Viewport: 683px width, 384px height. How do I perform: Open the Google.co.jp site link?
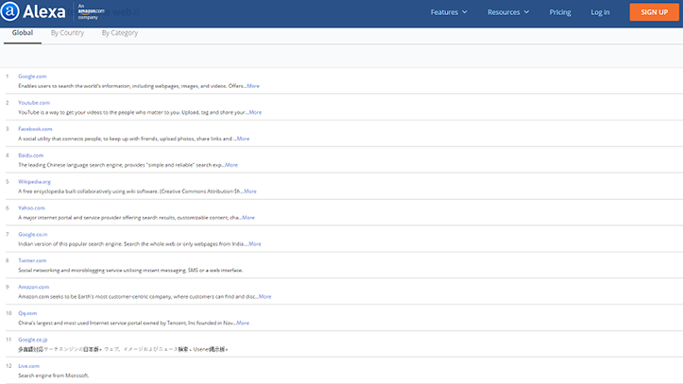pos(33,340)
